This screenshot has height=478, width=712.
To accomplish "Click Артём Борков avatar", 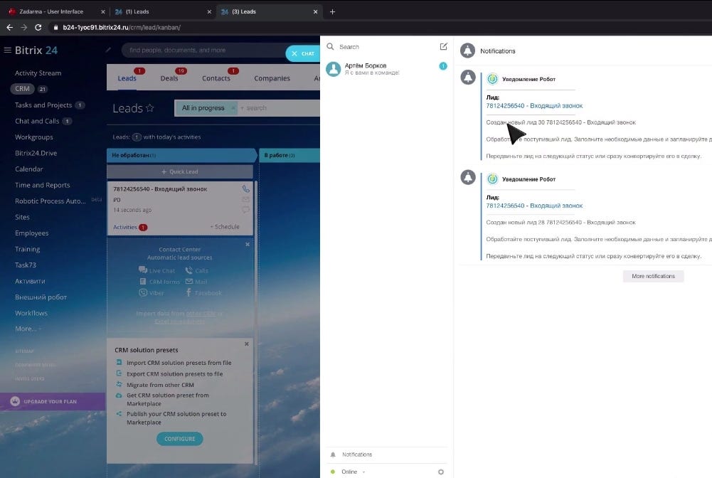I will click(334, 69).
